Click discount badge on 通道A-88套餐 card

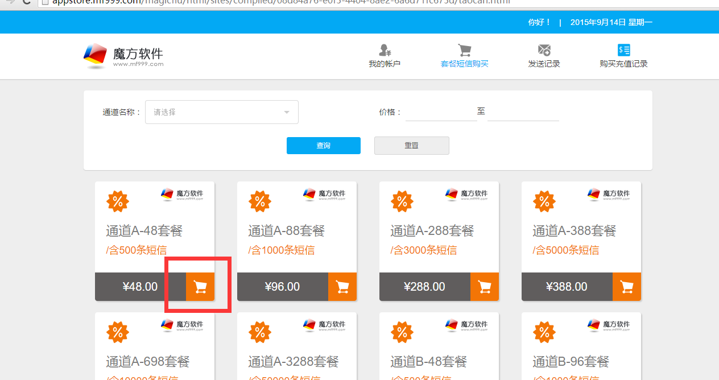[260, 201]
